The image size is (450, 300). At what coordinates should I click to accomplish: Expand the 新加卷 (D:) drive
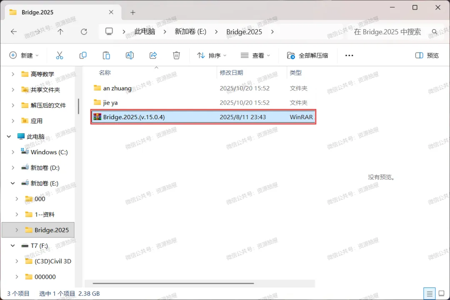coord(13,167)
